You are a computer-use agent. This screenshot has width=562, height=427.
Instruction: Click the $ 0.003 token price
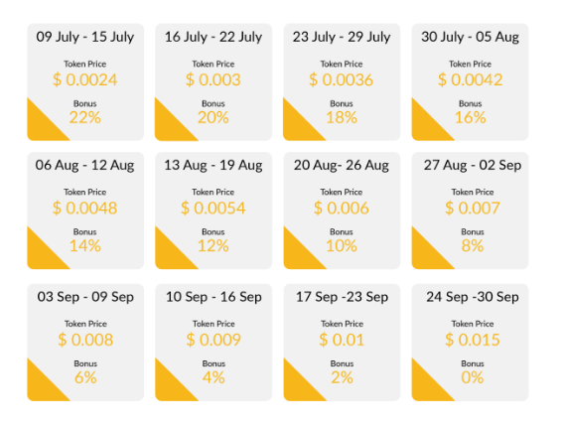[213, 79]
